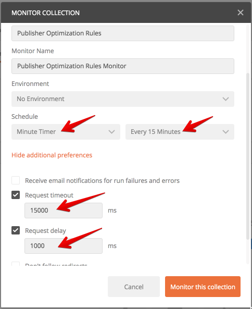Enable email notifications for run failures

pos(16,180)
